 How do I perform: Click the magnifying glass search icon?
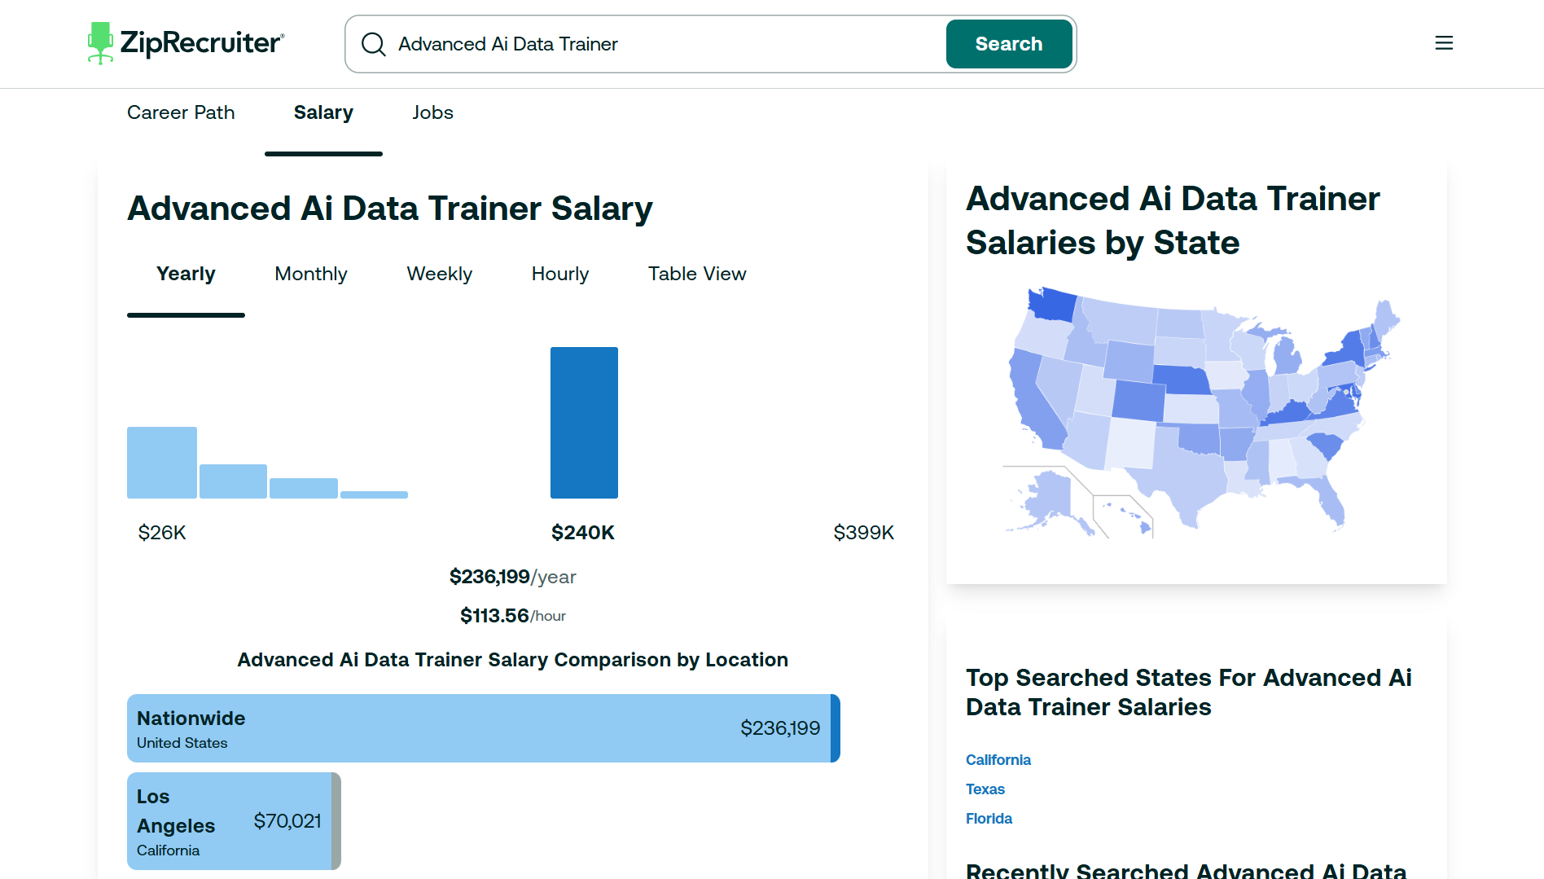coord(374,44)
